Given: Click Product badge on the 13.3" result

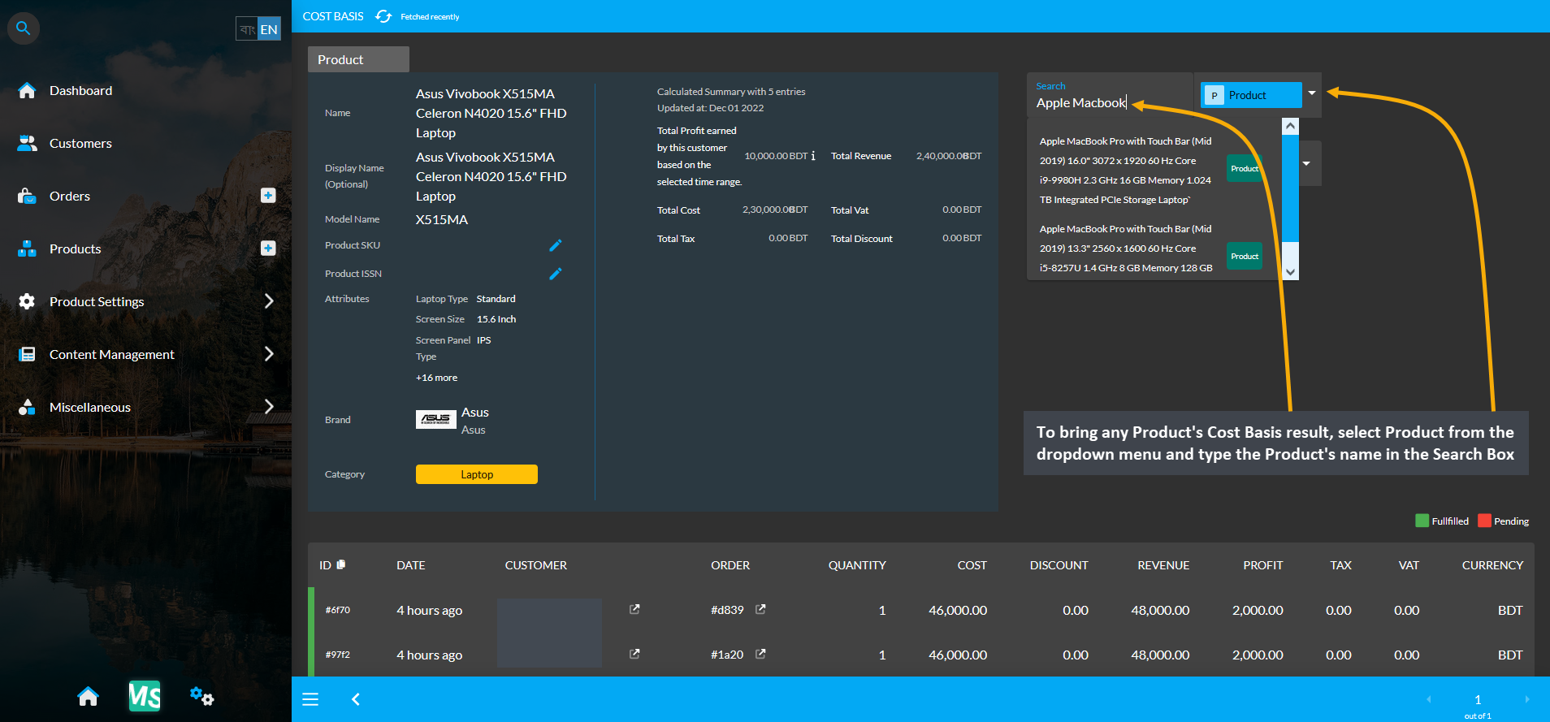Looking at the screenshot, I should pos(1244,256).
